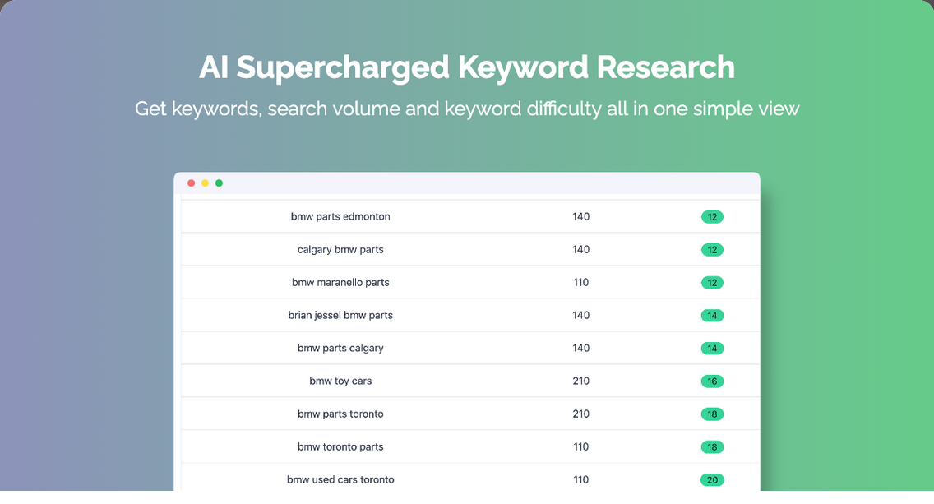Select the 'brian jessel bmw parts' keyword
934x504 pixels.
pyautogui.click(x=340, y=315)
